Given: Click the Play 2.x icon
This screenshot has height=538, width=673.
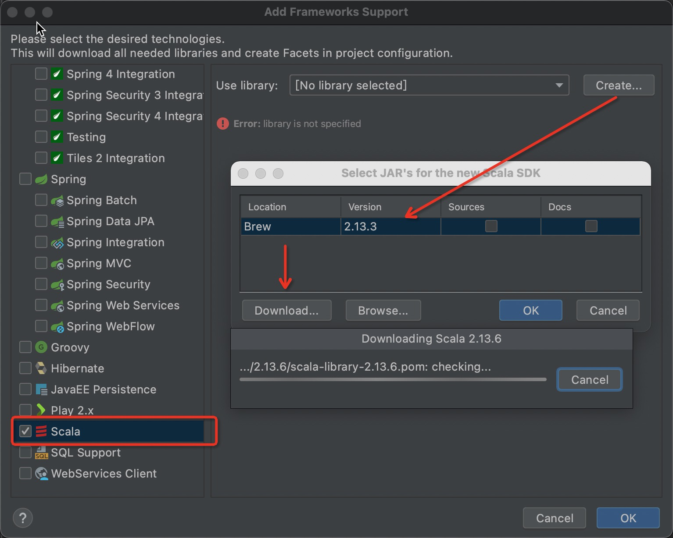Looking at the screenshot, I should 41,411.
